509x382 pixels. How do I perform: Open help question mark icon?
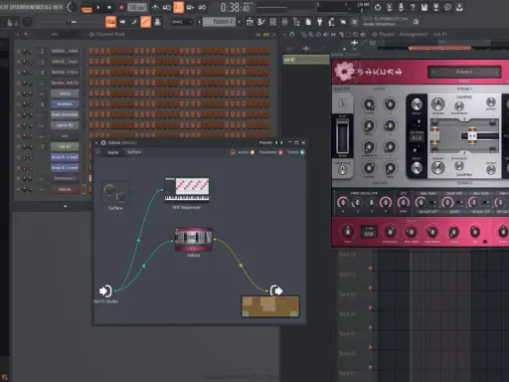pos(413,7)
